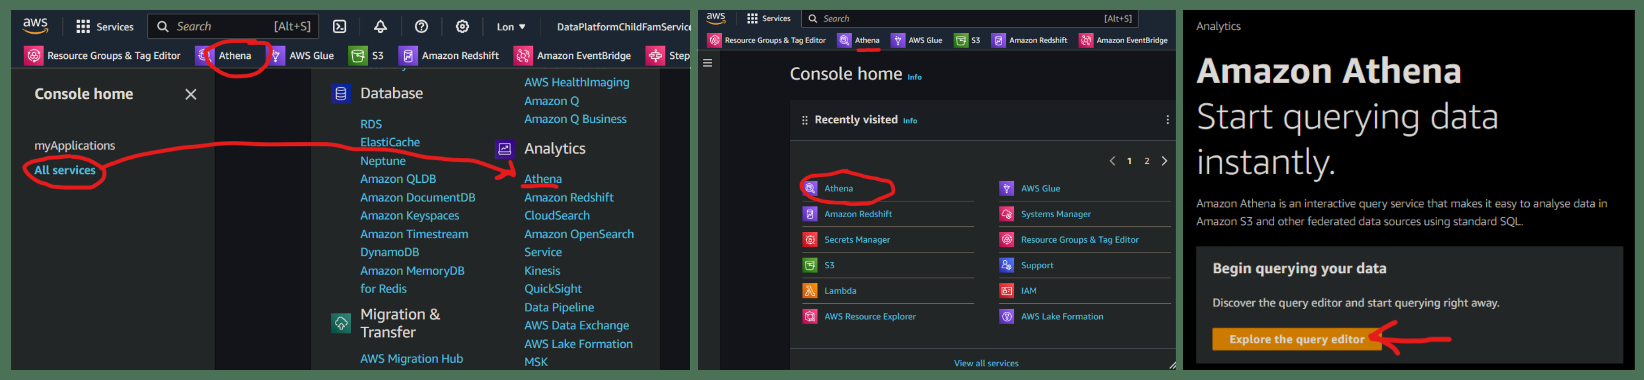Click the Search field in middle screenshot
The width and height of the screenshot is (1644, 380).
(969, 18)
